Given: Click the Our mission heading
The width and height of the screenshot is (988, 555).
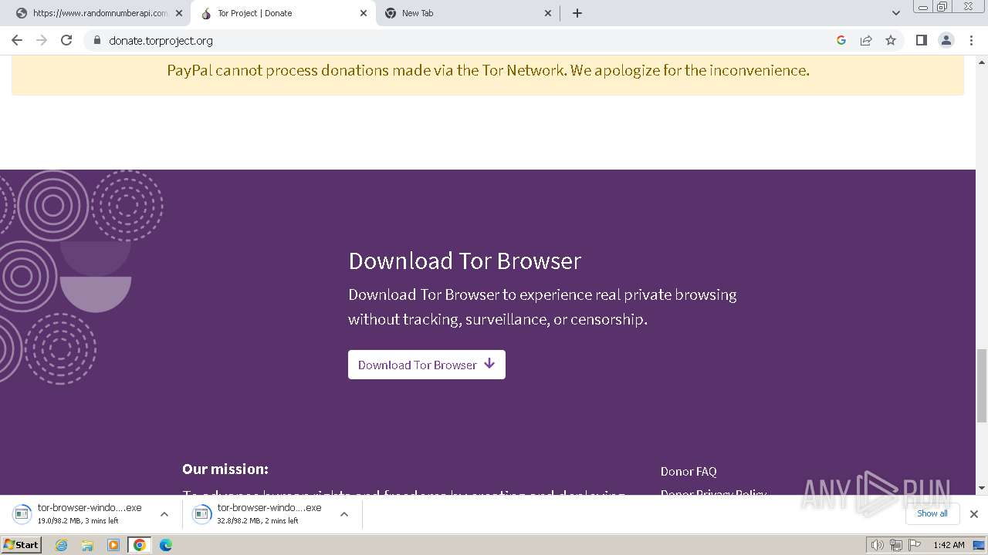Looking at the screenshot, I should pos(225,469).
